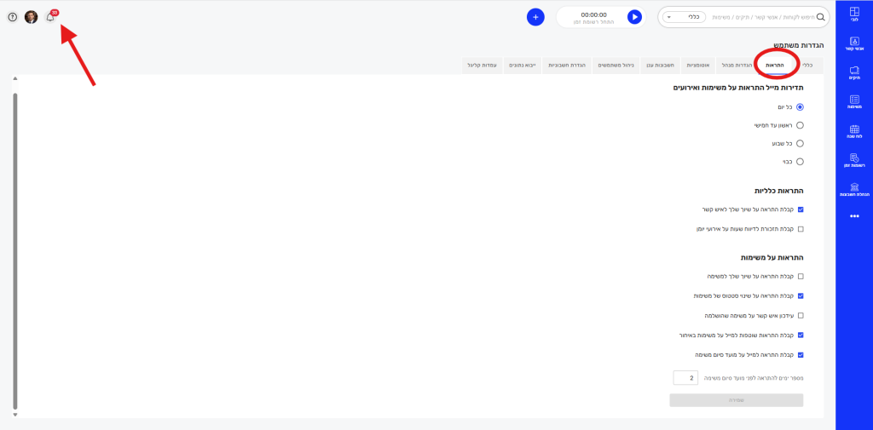Click the days-before-deadline number field

tap(685, 377)
